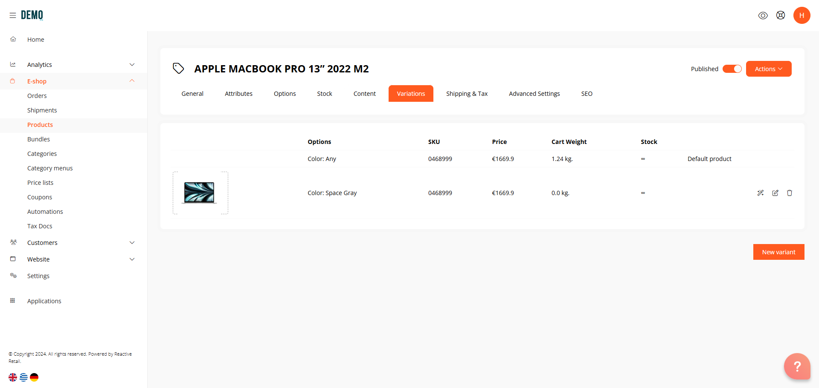Screen dimensions: 819x388
Task: Open the Actions dropdown
Action: [x=769, y=69]
